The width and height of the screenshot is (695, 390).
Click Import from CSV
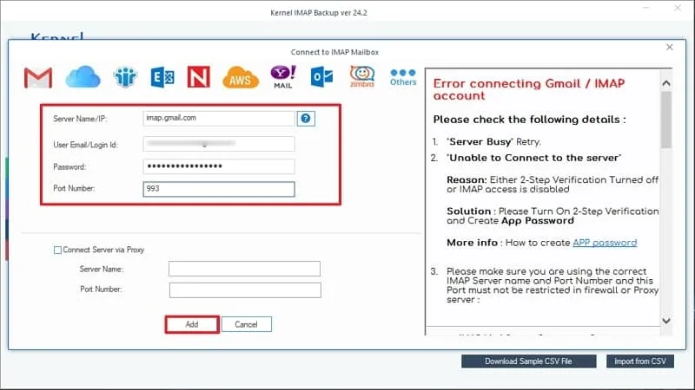click(x=640, y=361)
